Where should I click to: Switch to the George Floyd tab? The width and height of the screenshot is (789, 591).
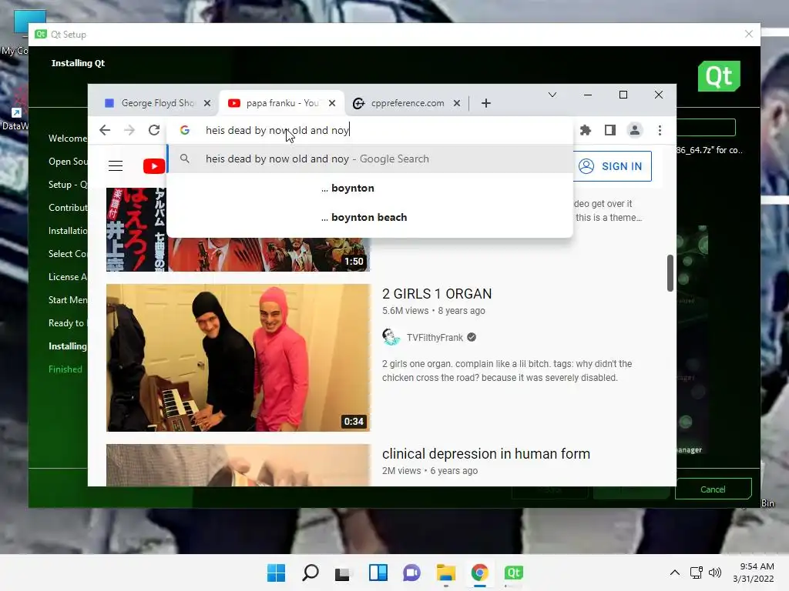(x=156, y=103)
